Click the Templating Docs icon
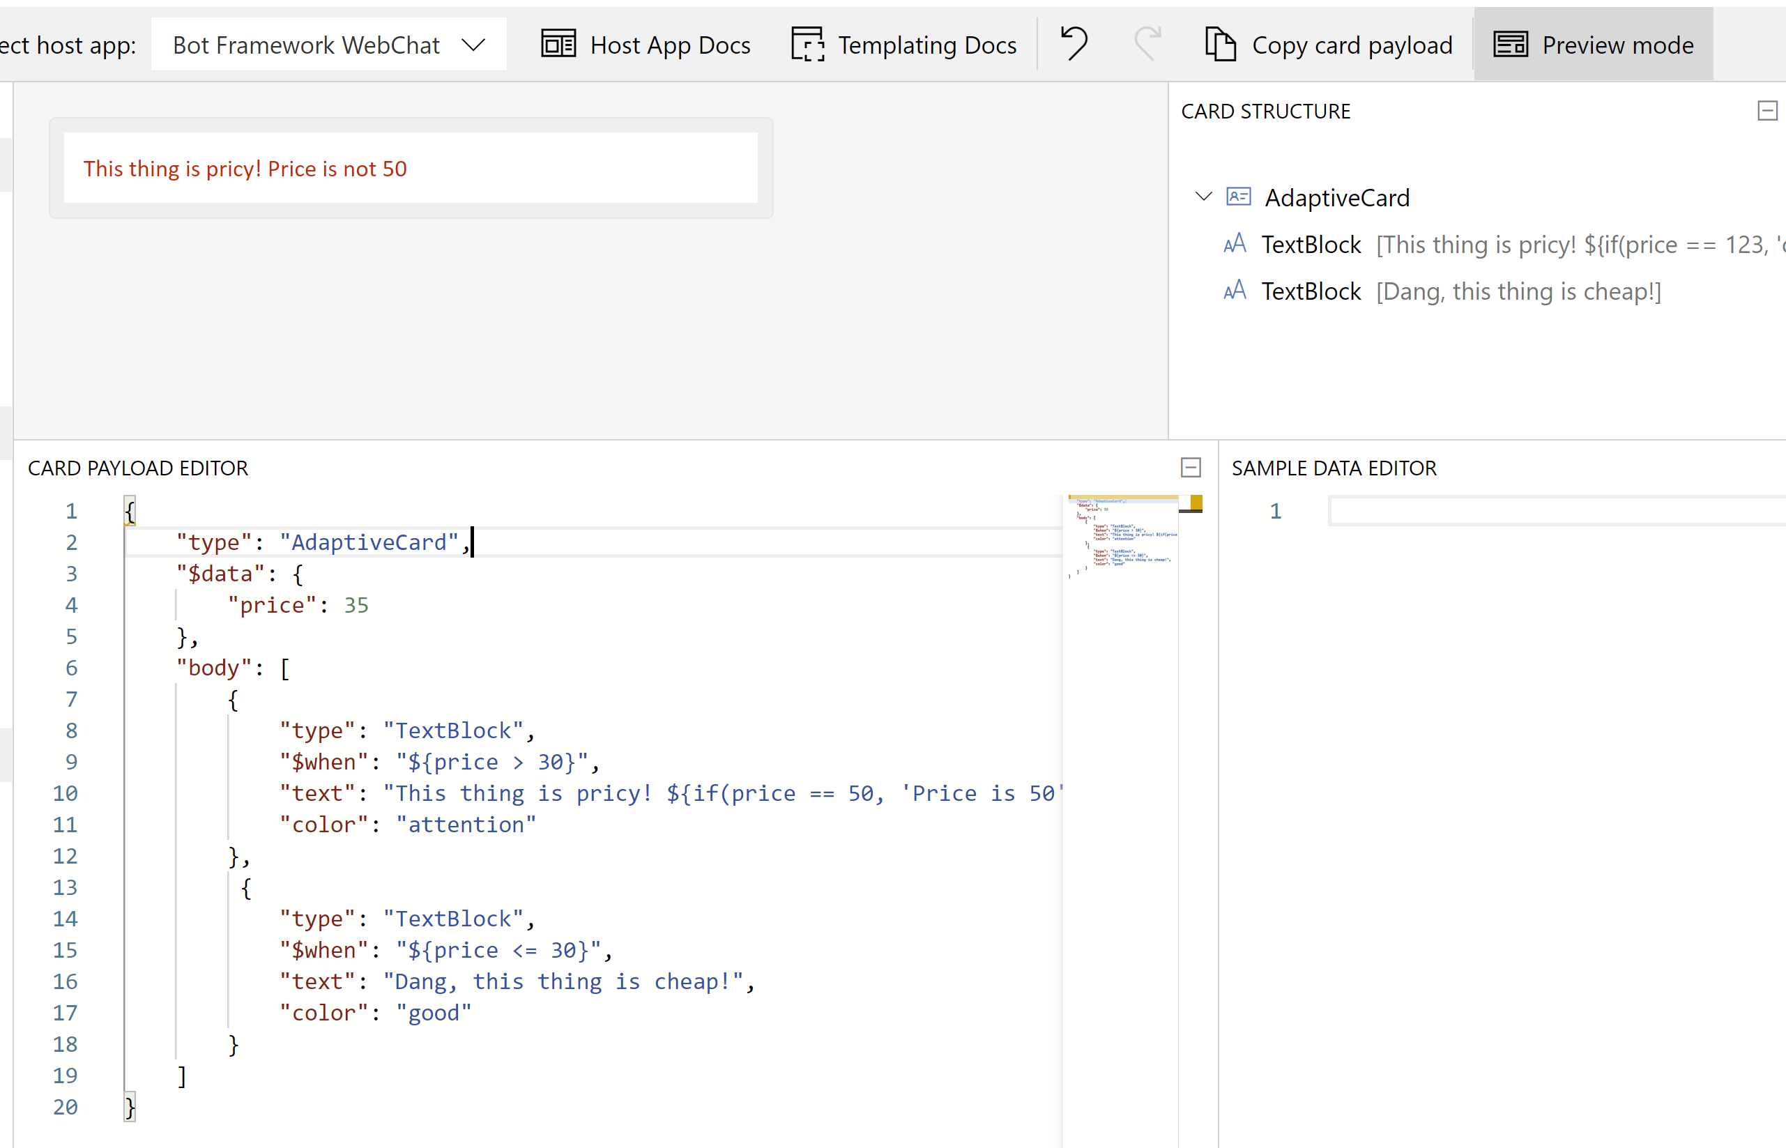1786x1148 pixels. pos(807,44)
